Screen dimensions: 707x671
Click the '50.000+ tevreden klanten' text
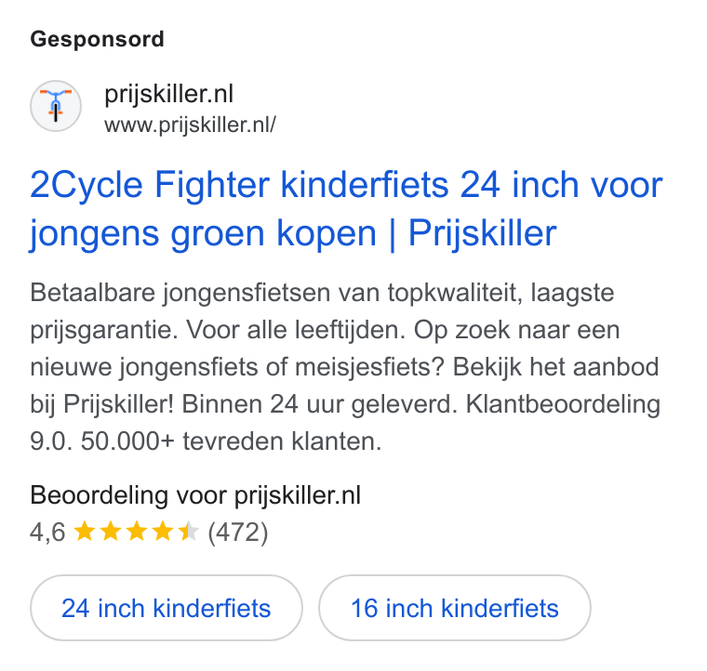(231, 441)
